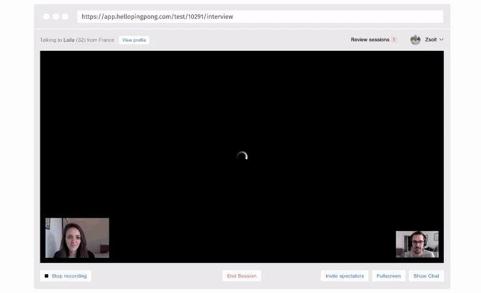The width and height of the screenshot is (481, 293).
Task: Show the chat panel
Action: 426,276
